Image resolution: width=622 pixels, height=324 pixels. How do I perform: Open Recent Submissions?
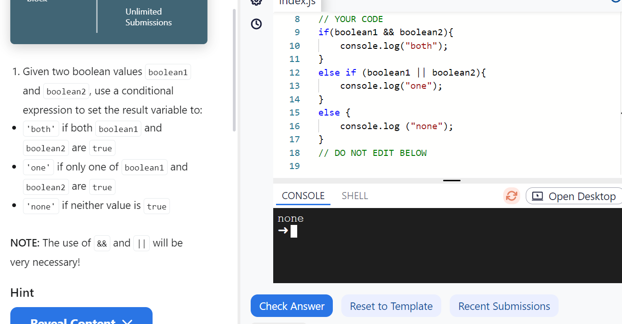(x=504, y=306)
